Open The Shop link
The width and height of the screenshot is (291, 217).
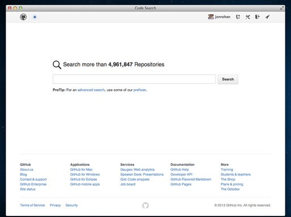tap(228, 180)
